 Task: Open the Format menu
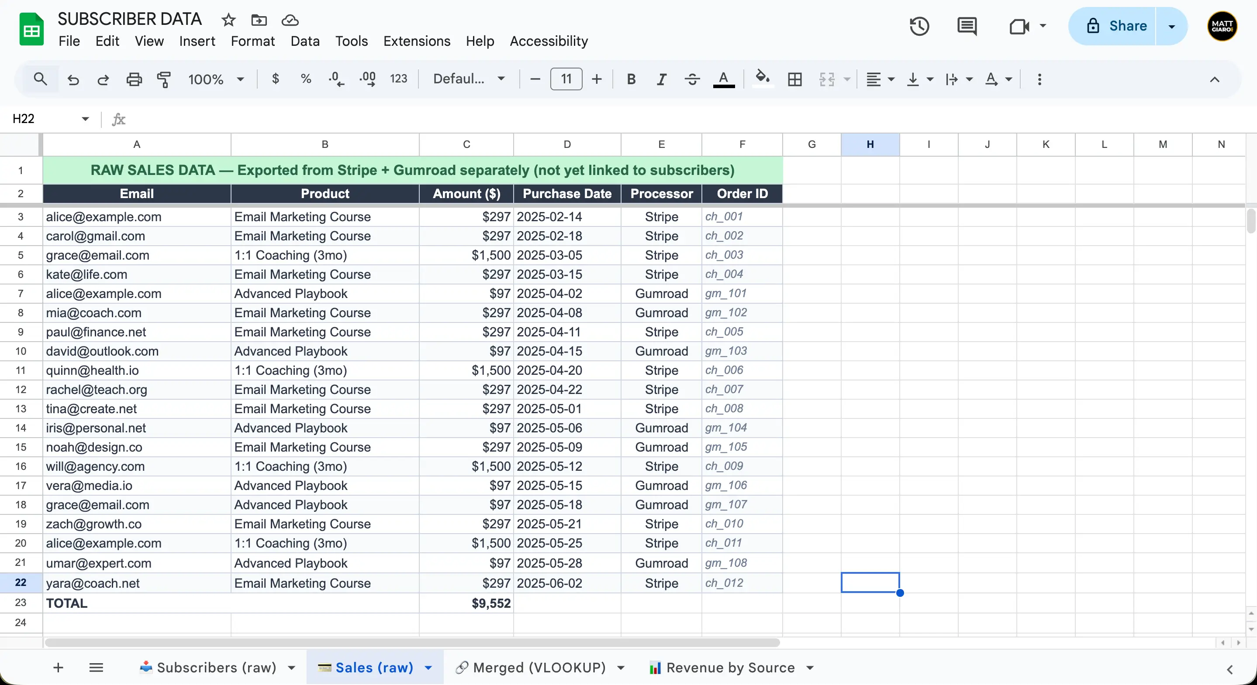tap(252, 41)
